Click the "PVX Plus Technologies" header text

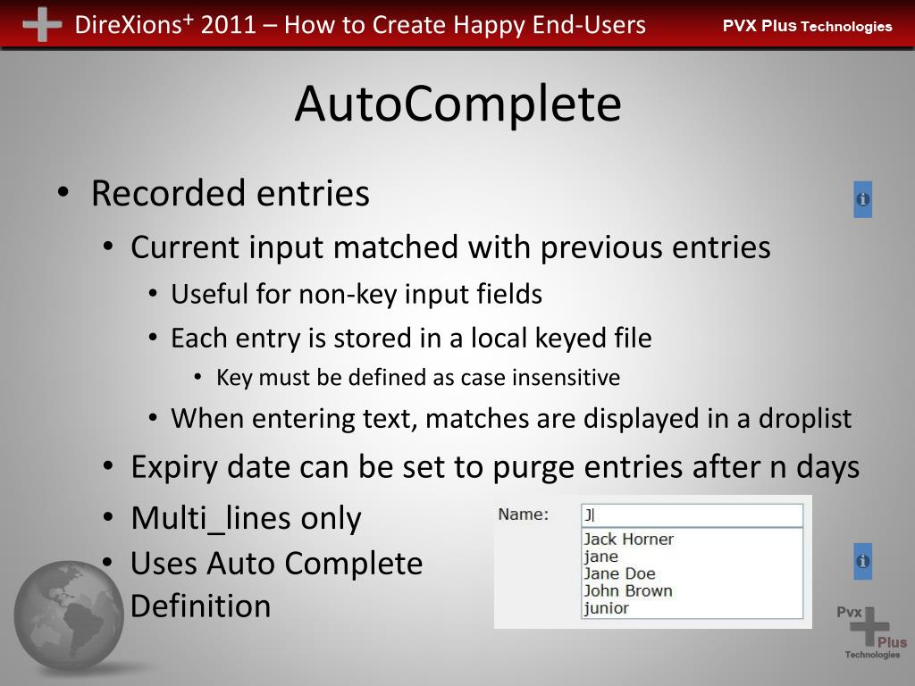click(x=807, y=26)
